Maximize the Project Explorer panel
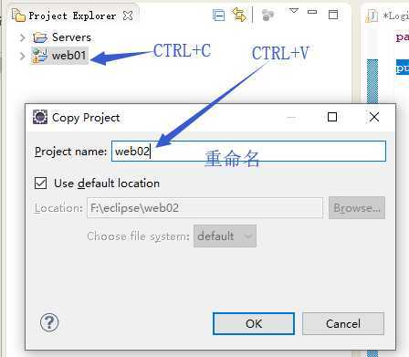The image size is (409, 357). (x=333, y=14)
